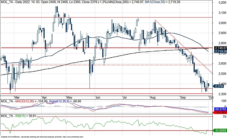Click the Oct label on time axis

pyautogui.click(x=211, y=97)
